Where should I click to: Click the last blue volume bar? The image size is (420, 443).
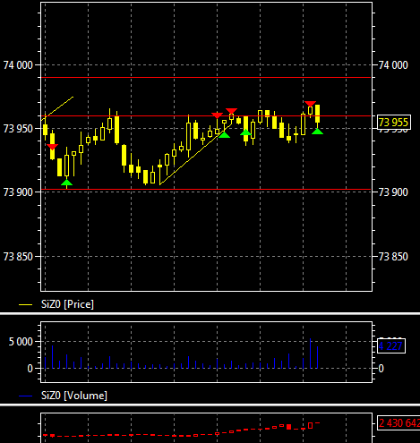pos(318,357)
